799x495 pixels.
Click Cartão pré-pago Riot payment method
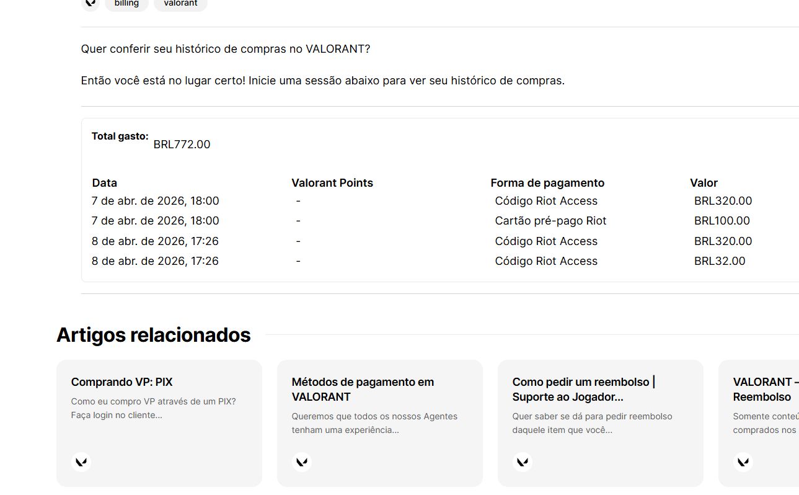click(x=550, y=221)
